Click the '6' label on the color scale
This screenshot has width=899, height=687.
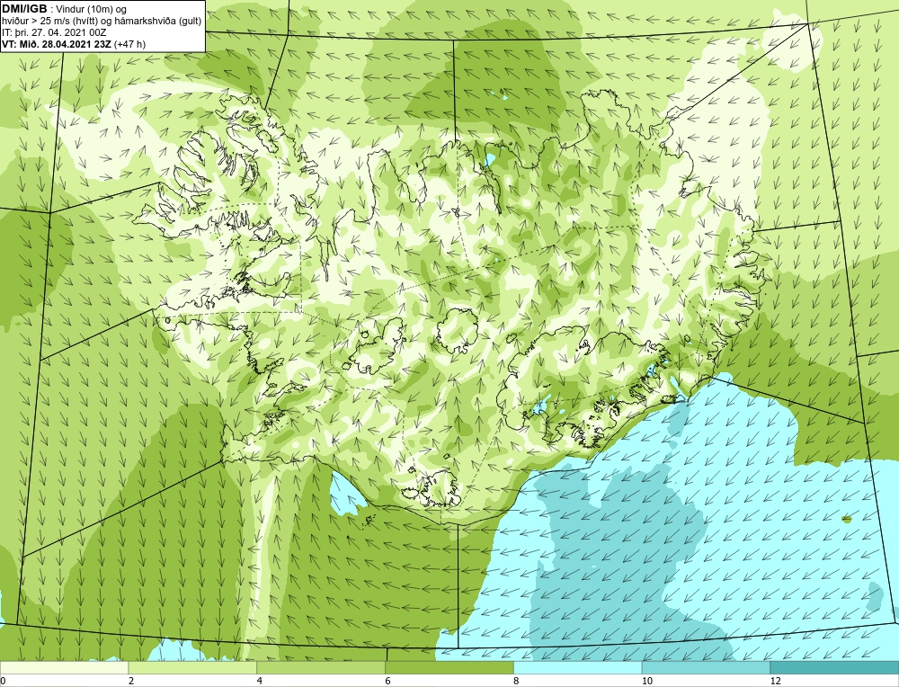pyautogui.click(x=388, y=682)
